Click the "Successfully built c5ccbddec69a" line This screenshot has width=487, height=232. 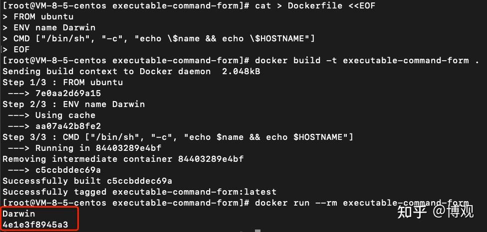point(87,181)
